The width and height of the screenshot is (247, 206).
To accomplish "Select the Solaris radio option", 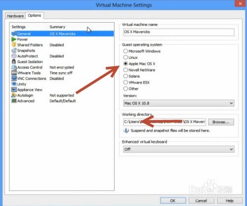I will (x=125, y=76).
